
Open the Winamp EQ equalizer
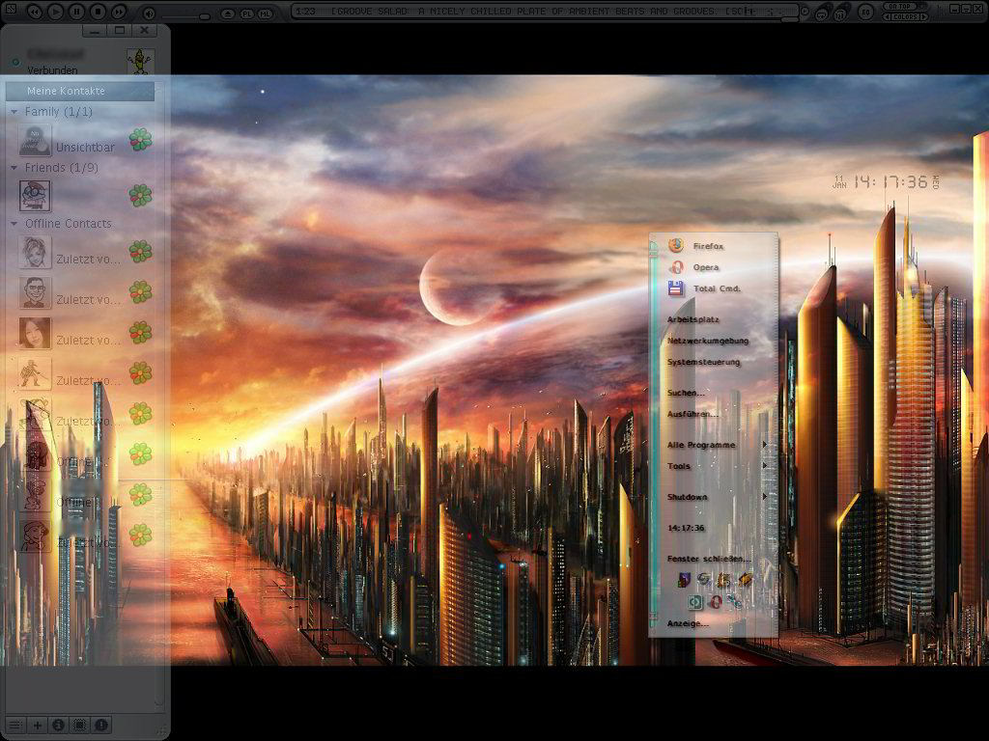pyautogui.click(x=866, y=12)
